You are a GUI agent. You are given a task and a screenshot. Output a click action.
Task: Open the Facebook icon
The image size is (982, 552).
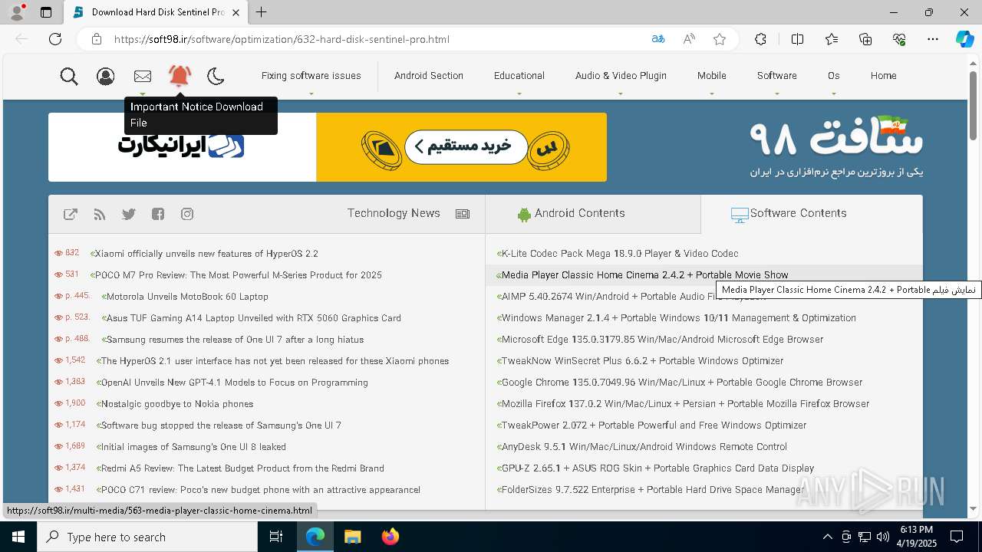(158, 214)
